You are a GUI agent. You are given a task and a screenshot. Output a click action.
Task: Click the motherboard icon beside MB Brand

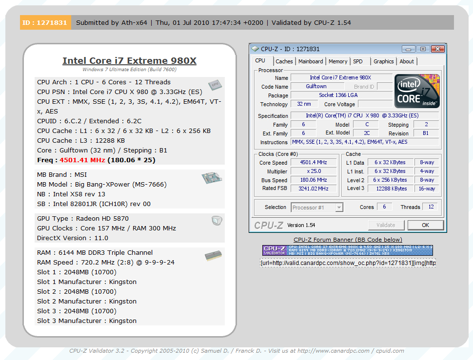(212, 178)
